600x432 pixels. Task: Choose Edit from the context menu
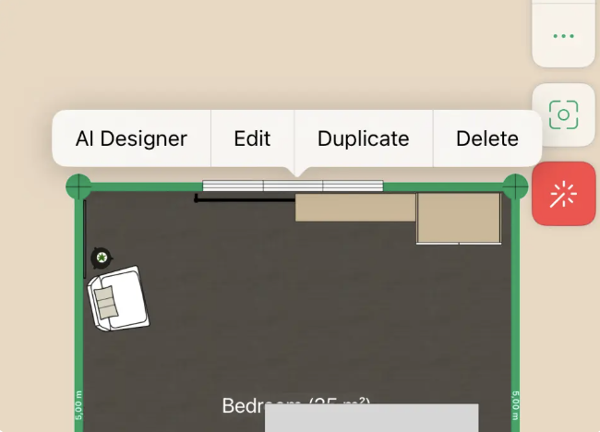(x=252, y=138)
